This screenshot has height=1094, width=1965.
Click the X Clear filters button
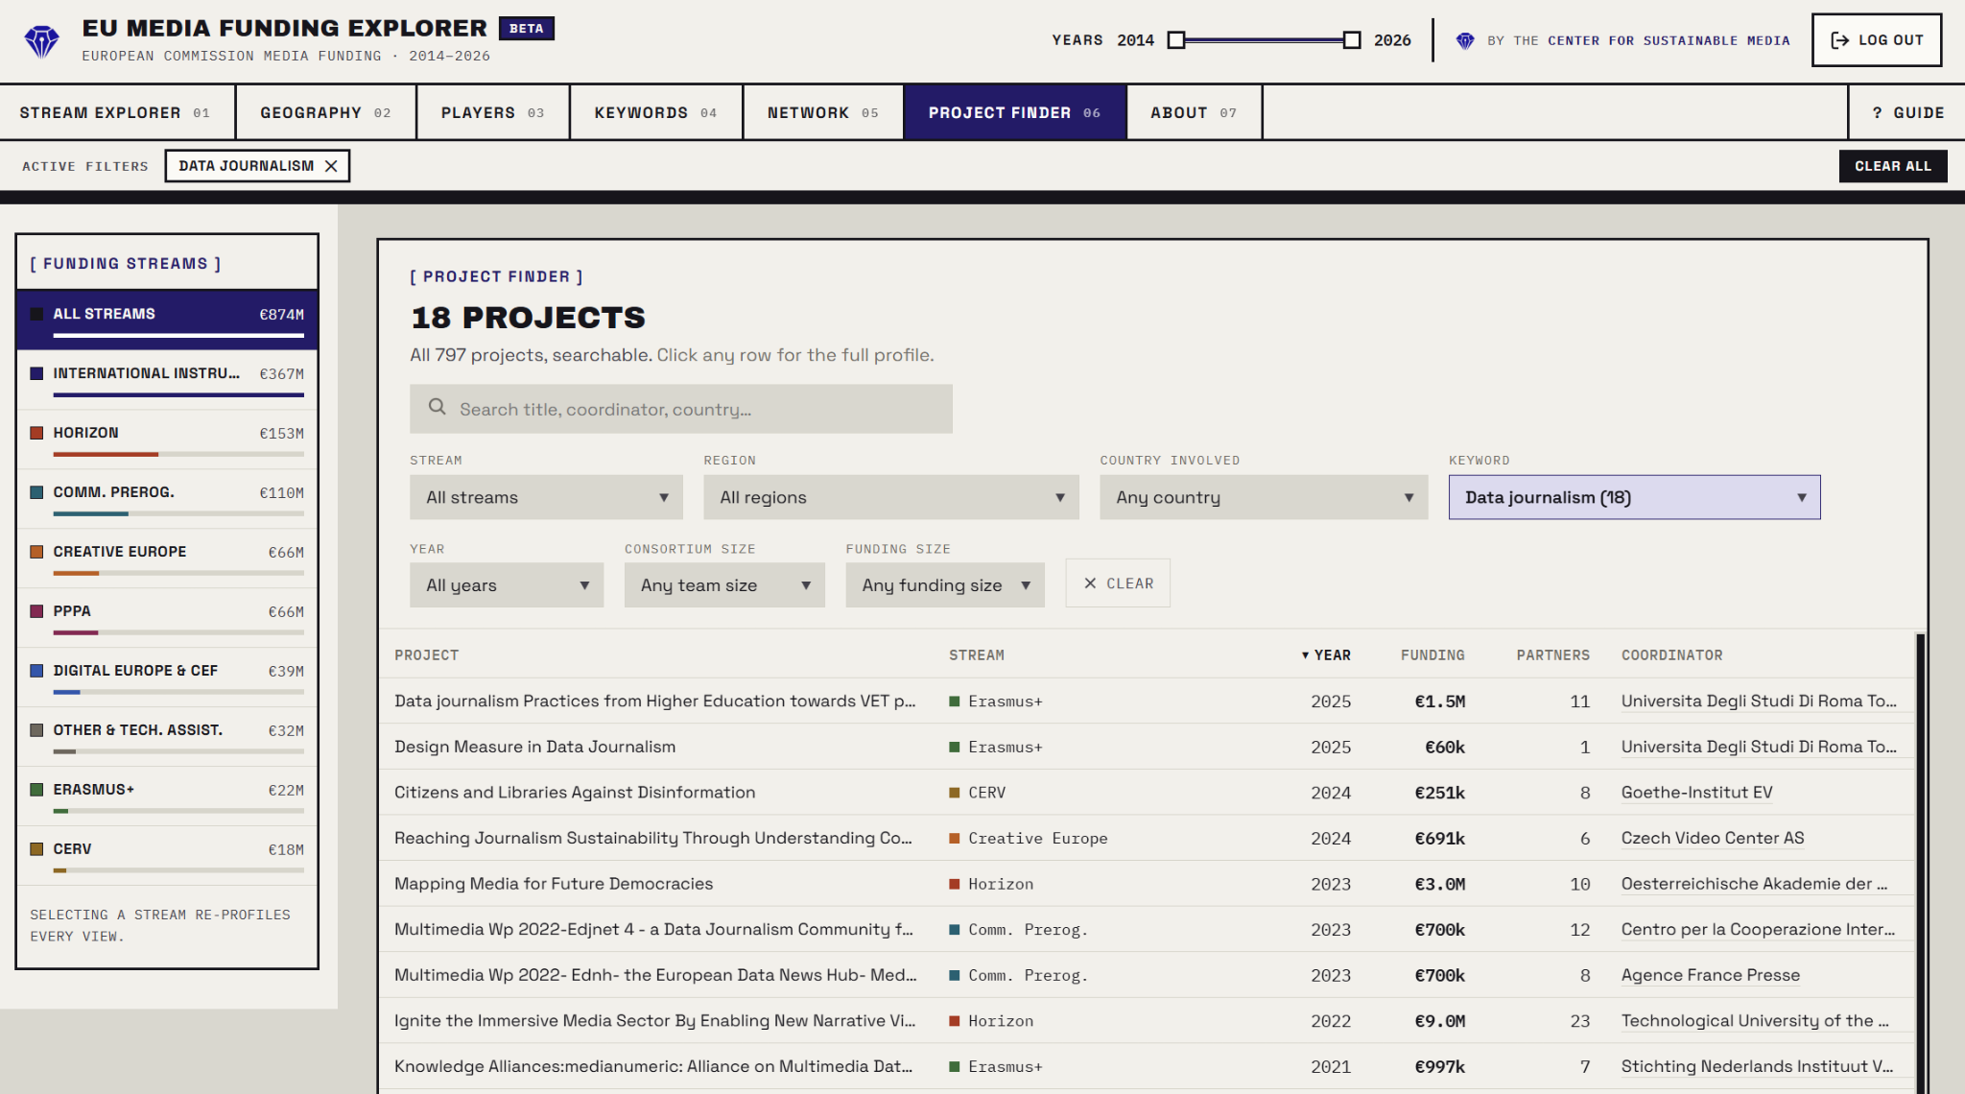1118,583
